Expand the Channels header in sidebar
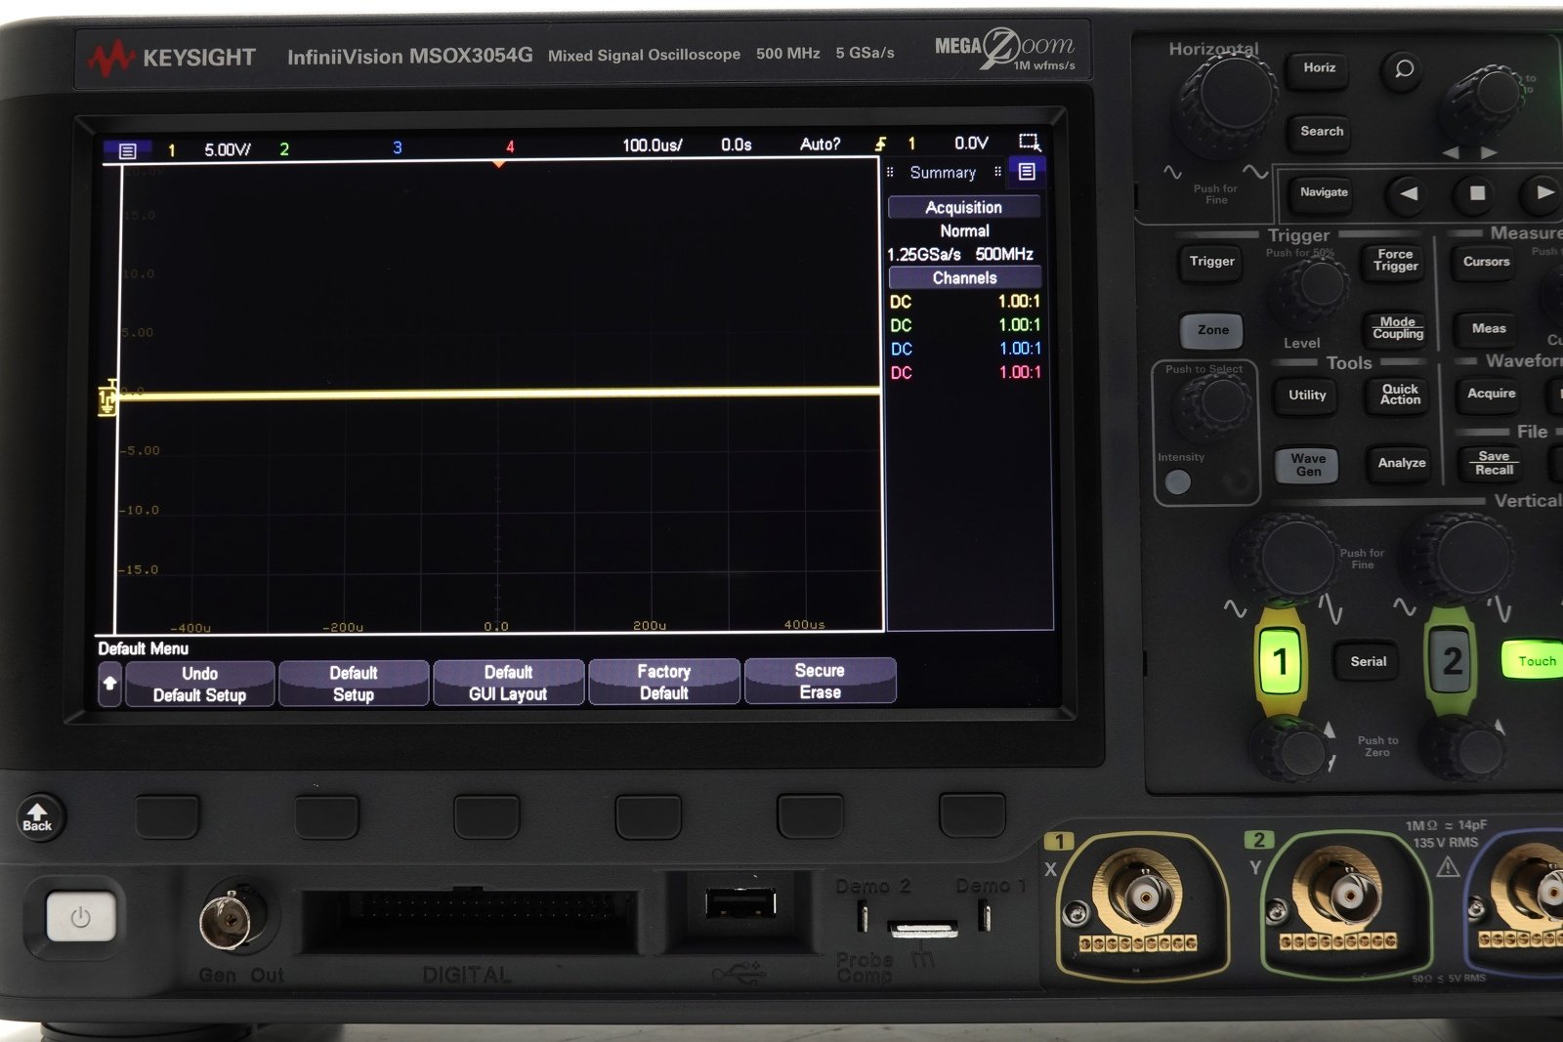Viewport: 1563px width, 1042px height. tap(964, 278)
